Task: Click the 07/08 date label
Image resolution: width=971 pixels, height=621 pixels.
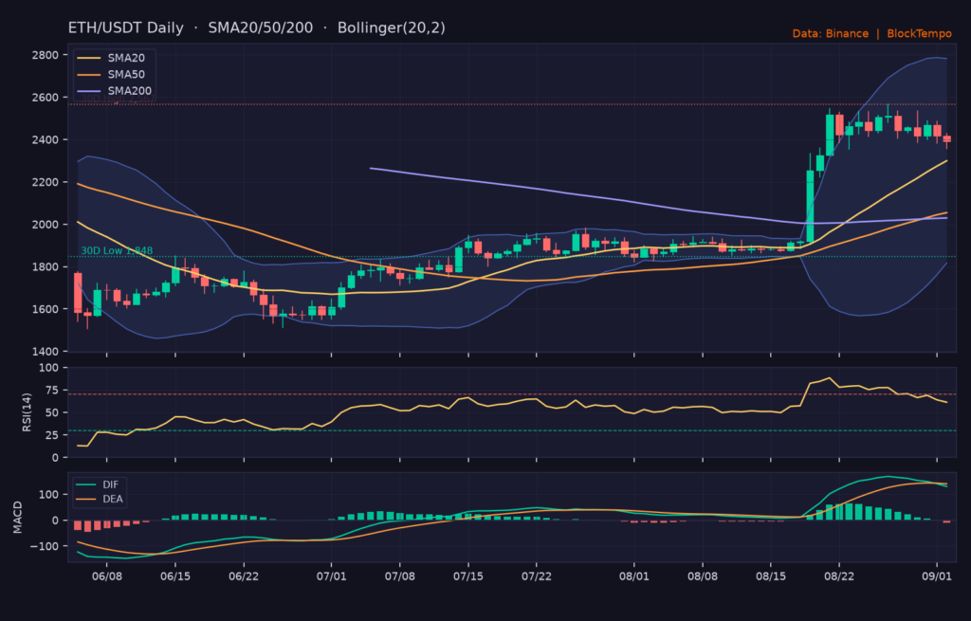Action: click(x=399, y=576)
